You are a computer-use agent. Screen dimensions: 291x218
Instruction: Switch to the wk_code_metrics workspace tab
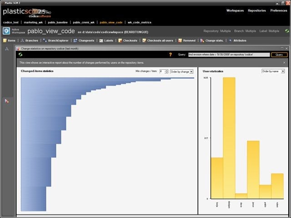click(x=140, y=22)
